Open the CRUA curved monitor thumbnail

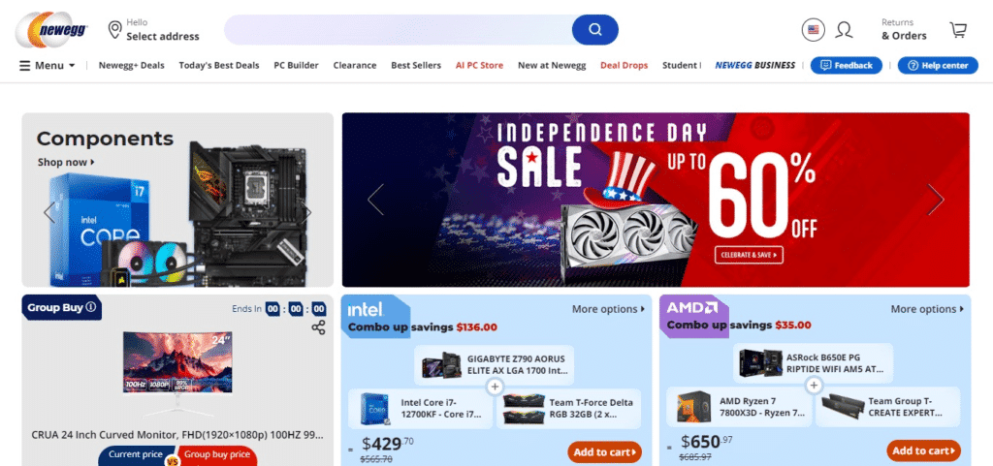(178, 374)
